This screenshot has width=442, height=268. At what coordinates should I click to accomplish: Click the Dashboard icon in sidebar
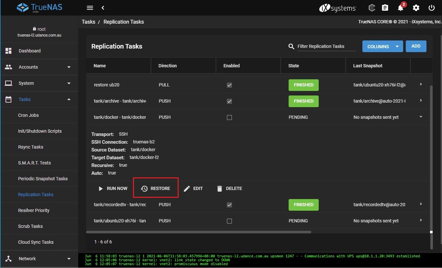pyautogui.click(x=8, y=51)
